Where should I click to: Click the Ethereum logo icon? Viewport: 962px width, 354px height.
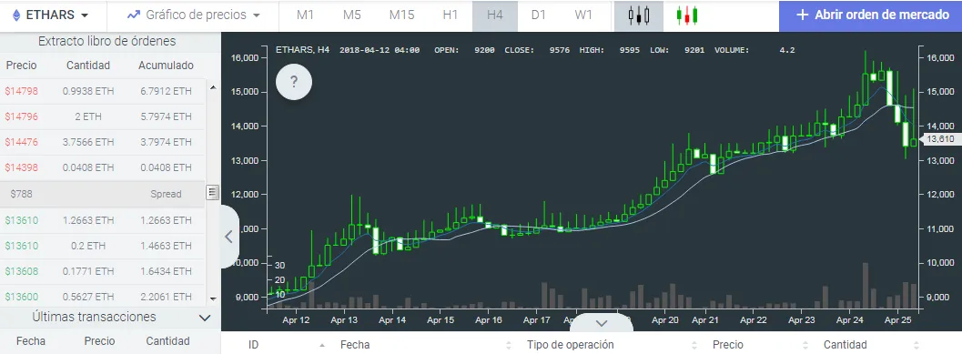[x=15, y=15]
